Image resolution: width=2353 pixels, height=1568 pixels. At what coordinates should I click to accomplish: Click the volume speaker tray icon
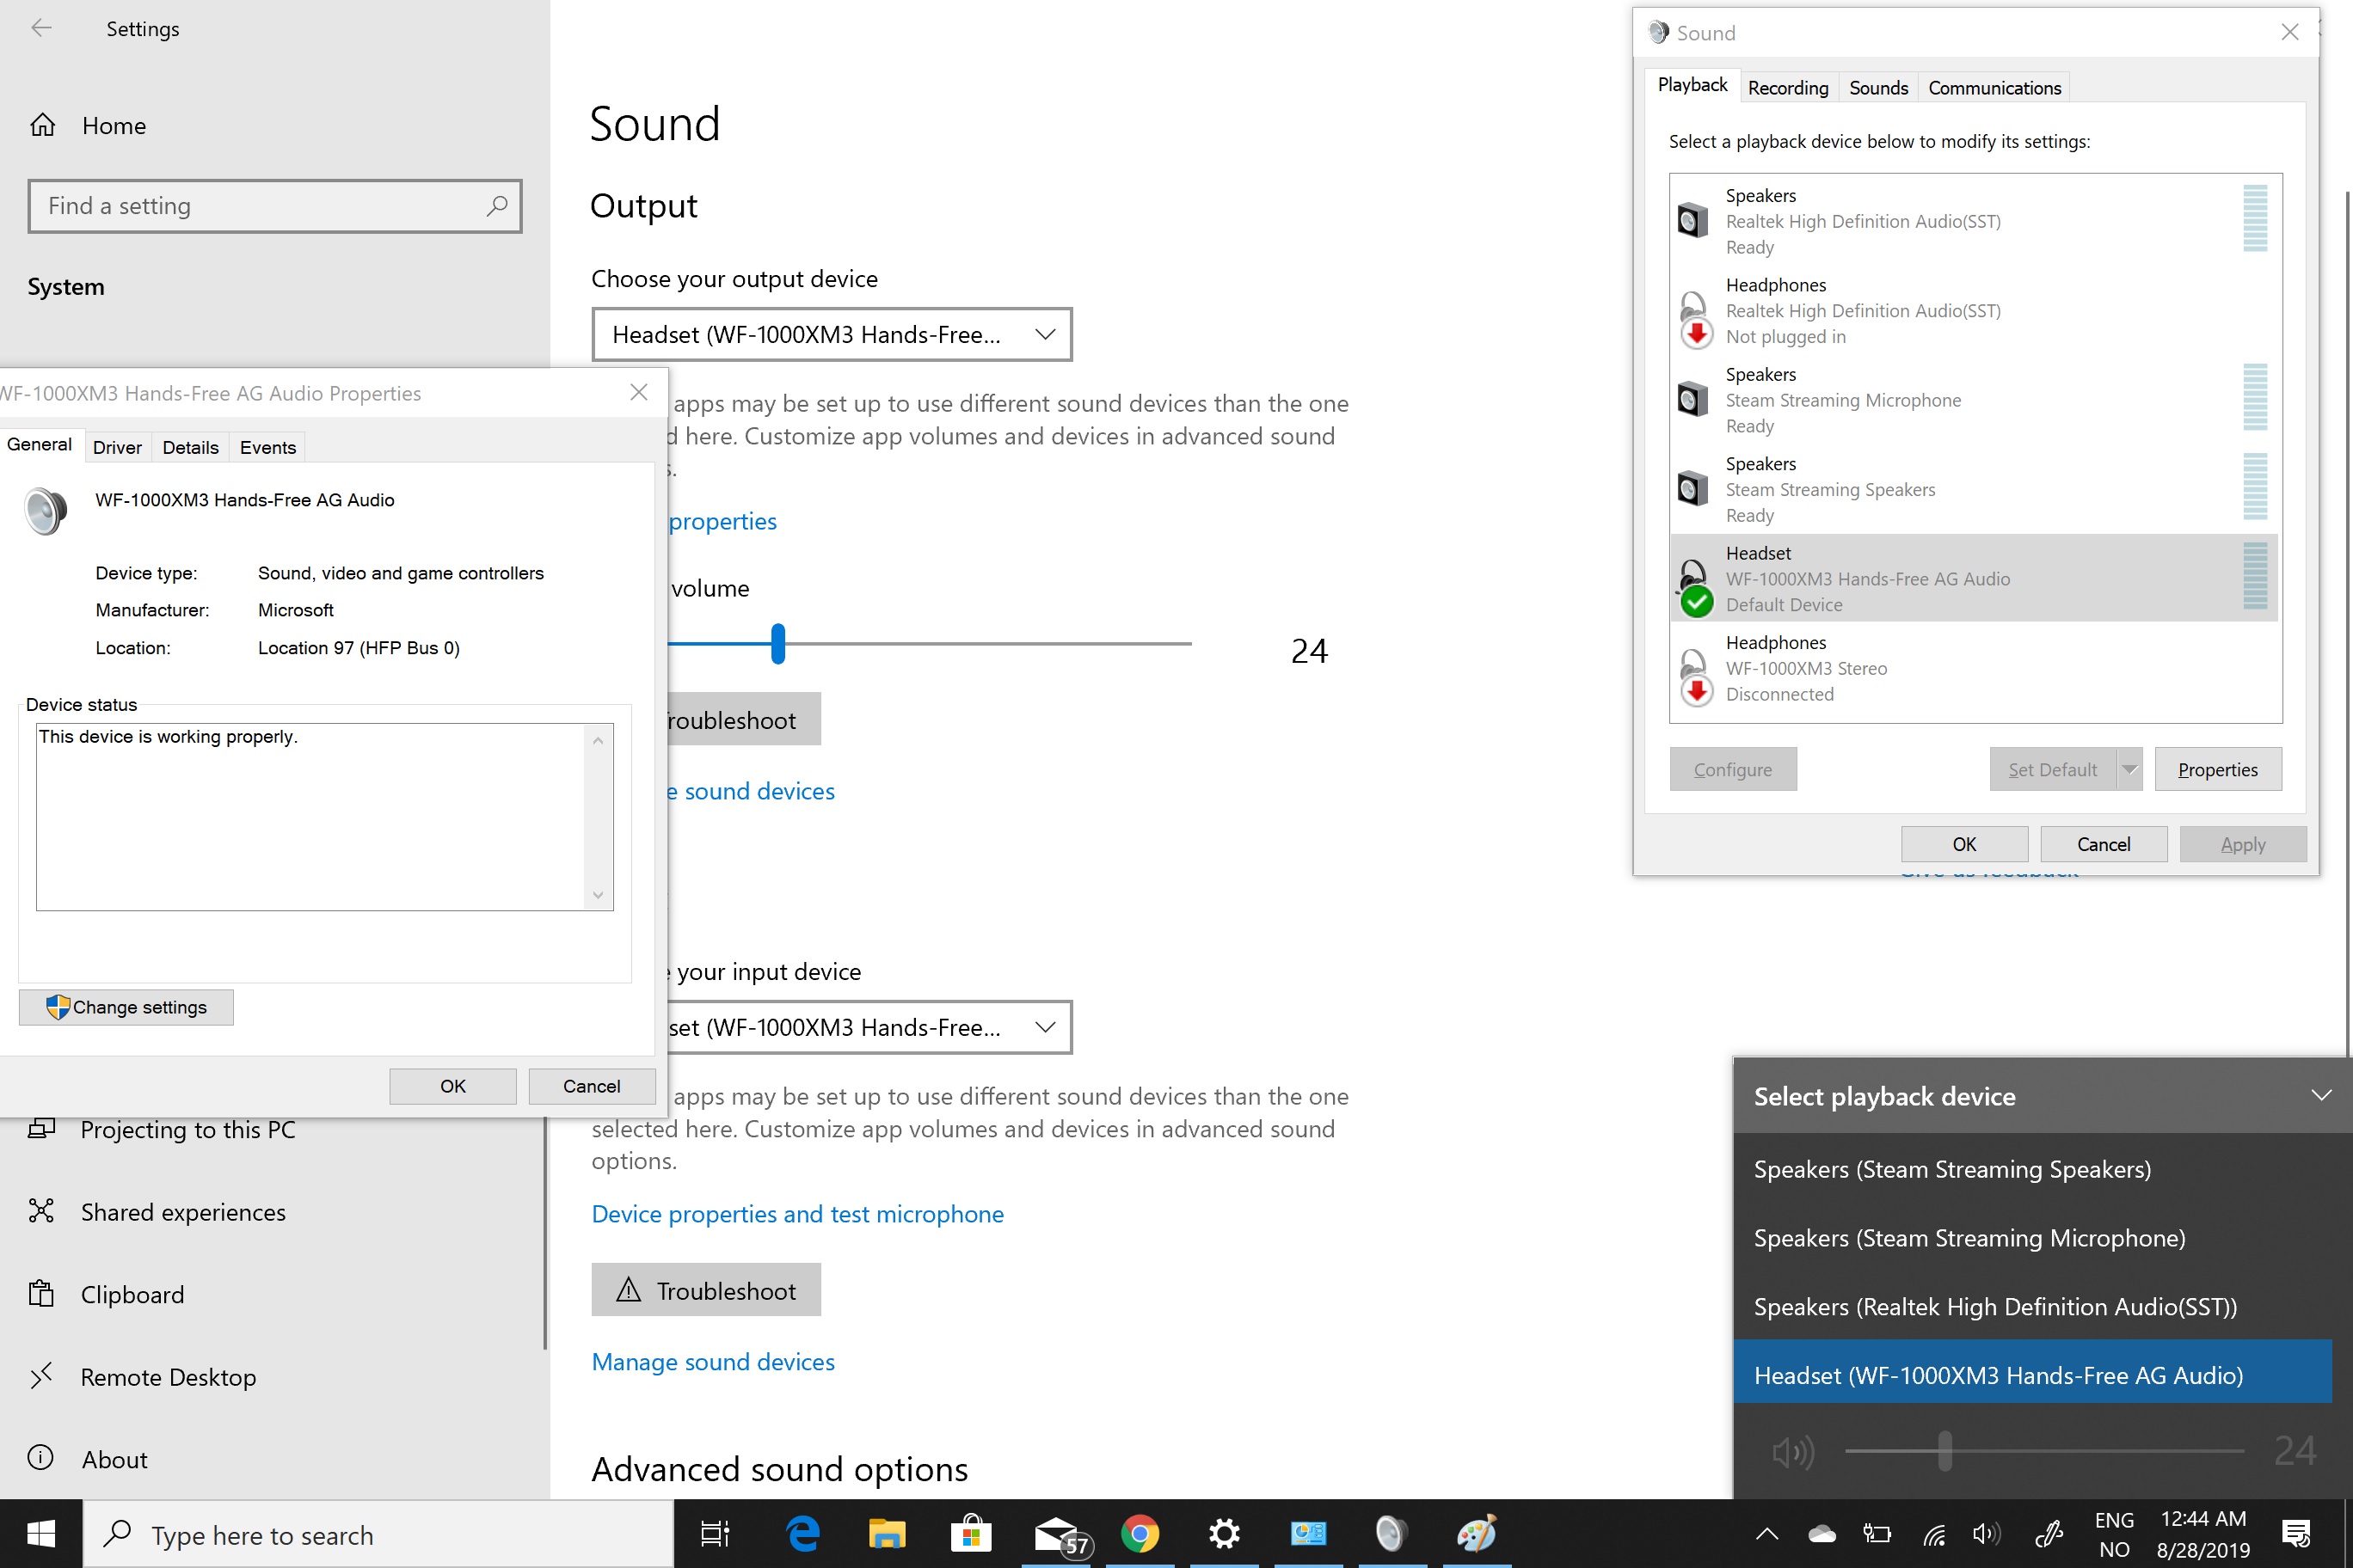coord(1986,1534)
